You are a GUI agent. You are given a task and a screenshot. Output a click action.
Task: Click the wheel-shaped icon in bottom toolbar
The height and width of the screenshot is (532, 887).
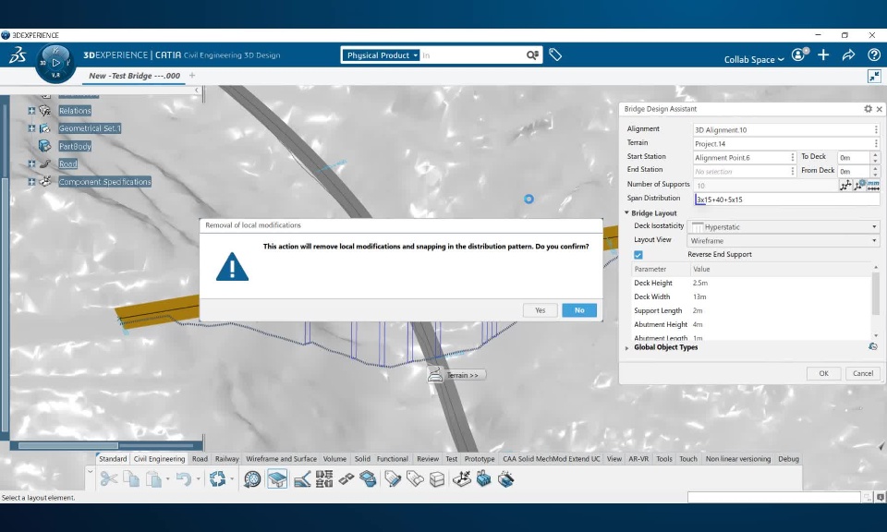tap(252, 479)
